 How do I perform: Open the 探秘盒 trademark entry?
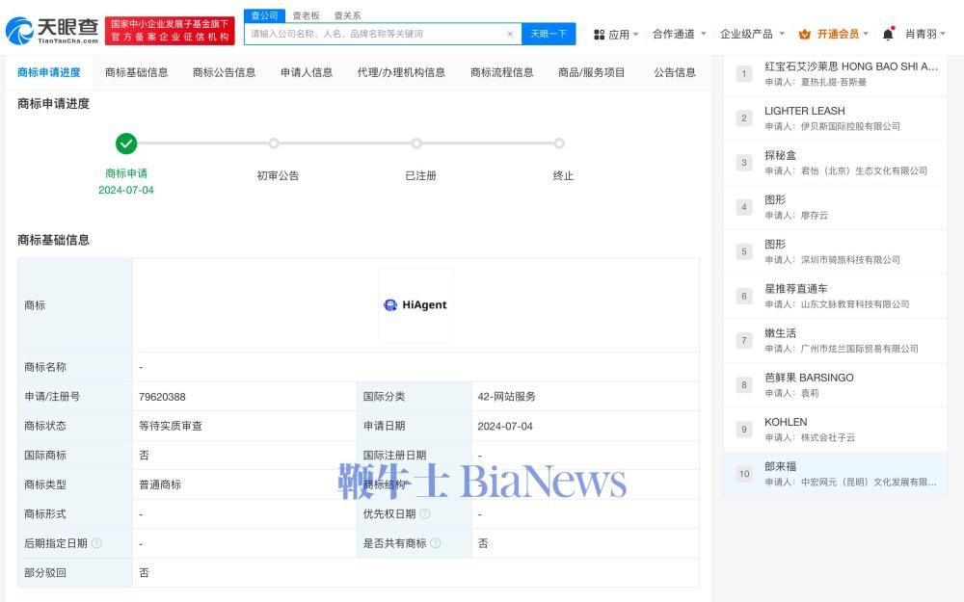pyautogui.click(x=780, y=155)
